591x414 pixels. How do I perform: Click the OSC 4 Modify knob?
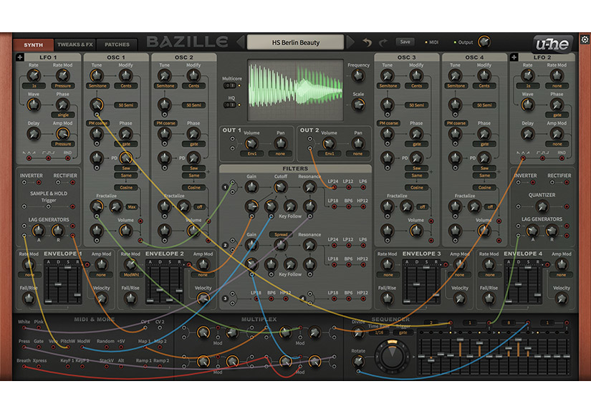(x=484, y=76)
